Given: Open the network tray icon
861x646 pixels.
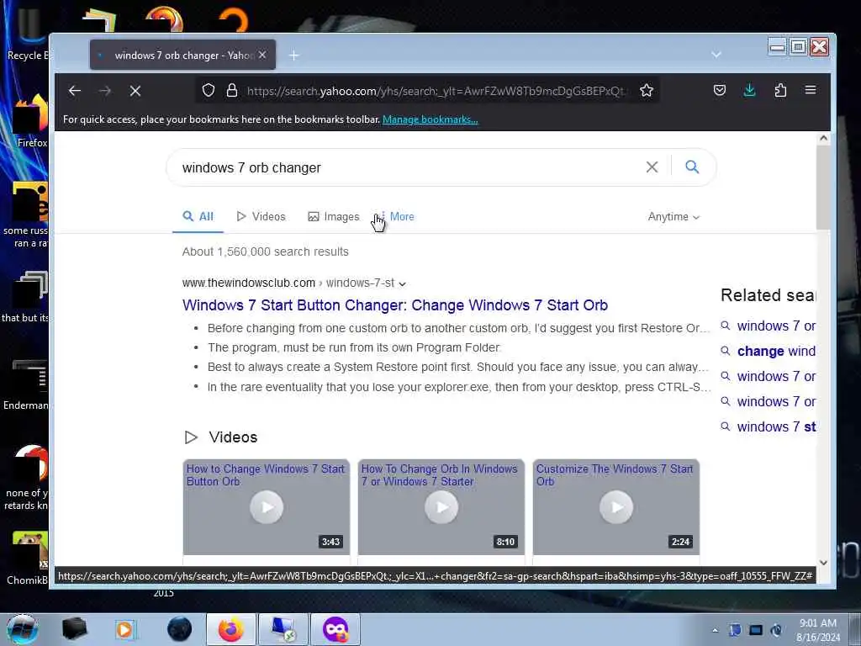Looking at the screenshot, I should [756, 630].
